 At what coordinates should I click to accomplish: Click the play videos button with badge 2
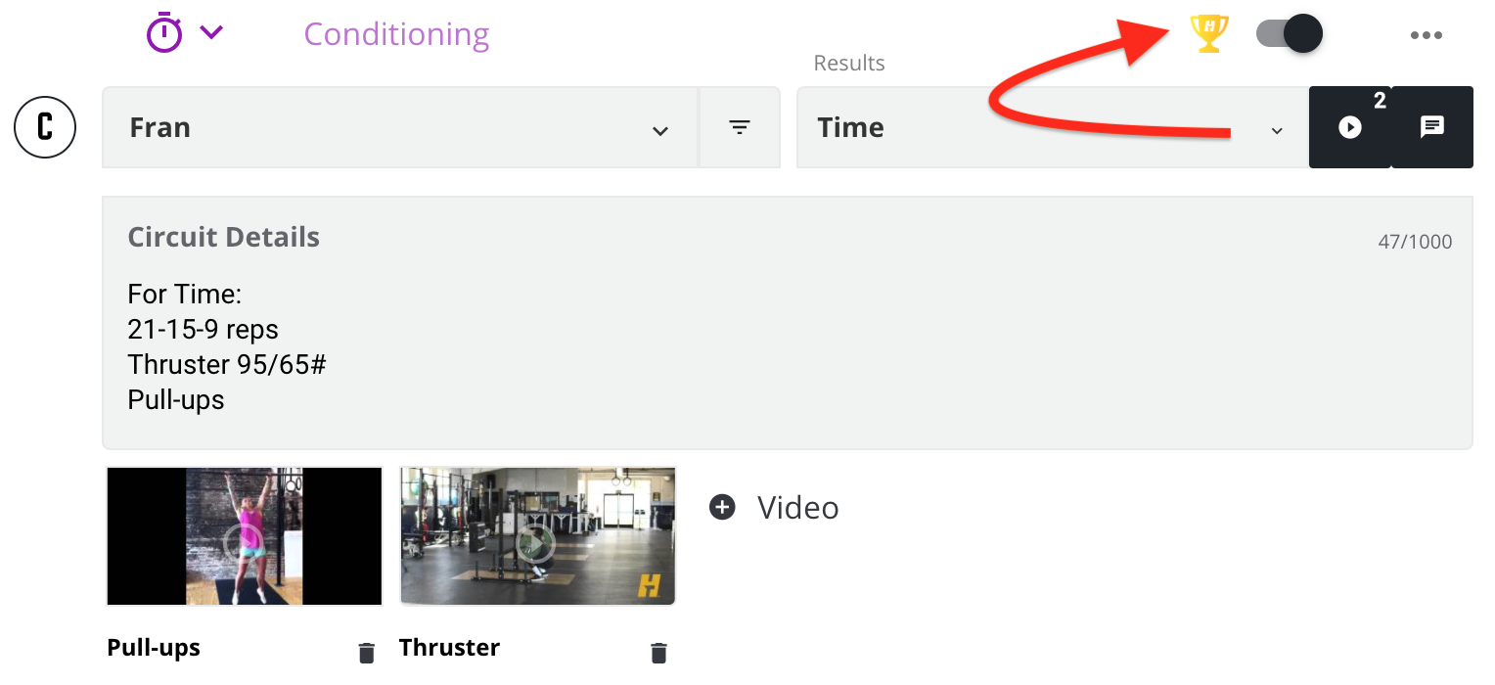(x=1350, y=127)
